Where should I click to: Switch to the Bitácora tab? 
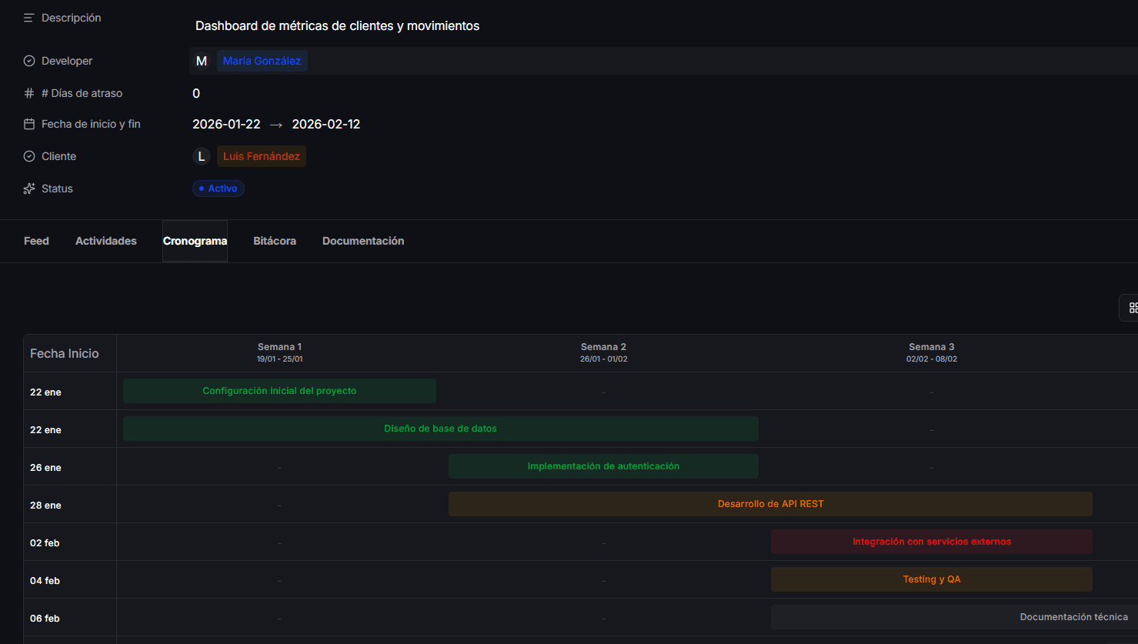(275, 240)
